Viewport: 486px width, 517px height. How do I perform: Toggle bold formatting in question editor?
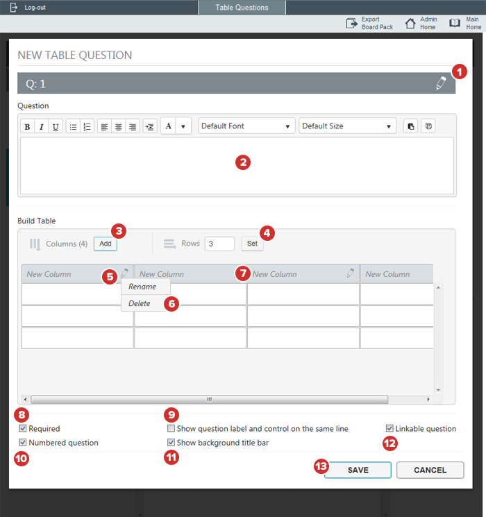tap(27, 126)
